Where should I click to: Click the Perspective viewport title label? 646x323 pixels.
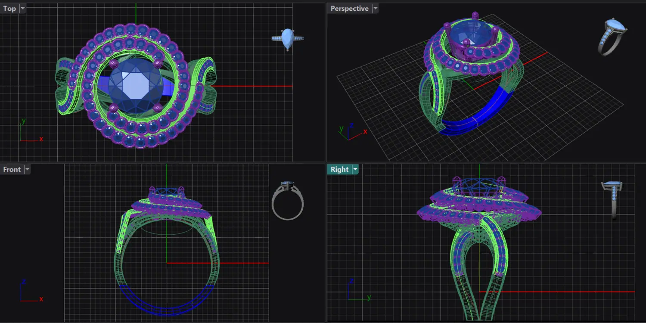point(349,9)
